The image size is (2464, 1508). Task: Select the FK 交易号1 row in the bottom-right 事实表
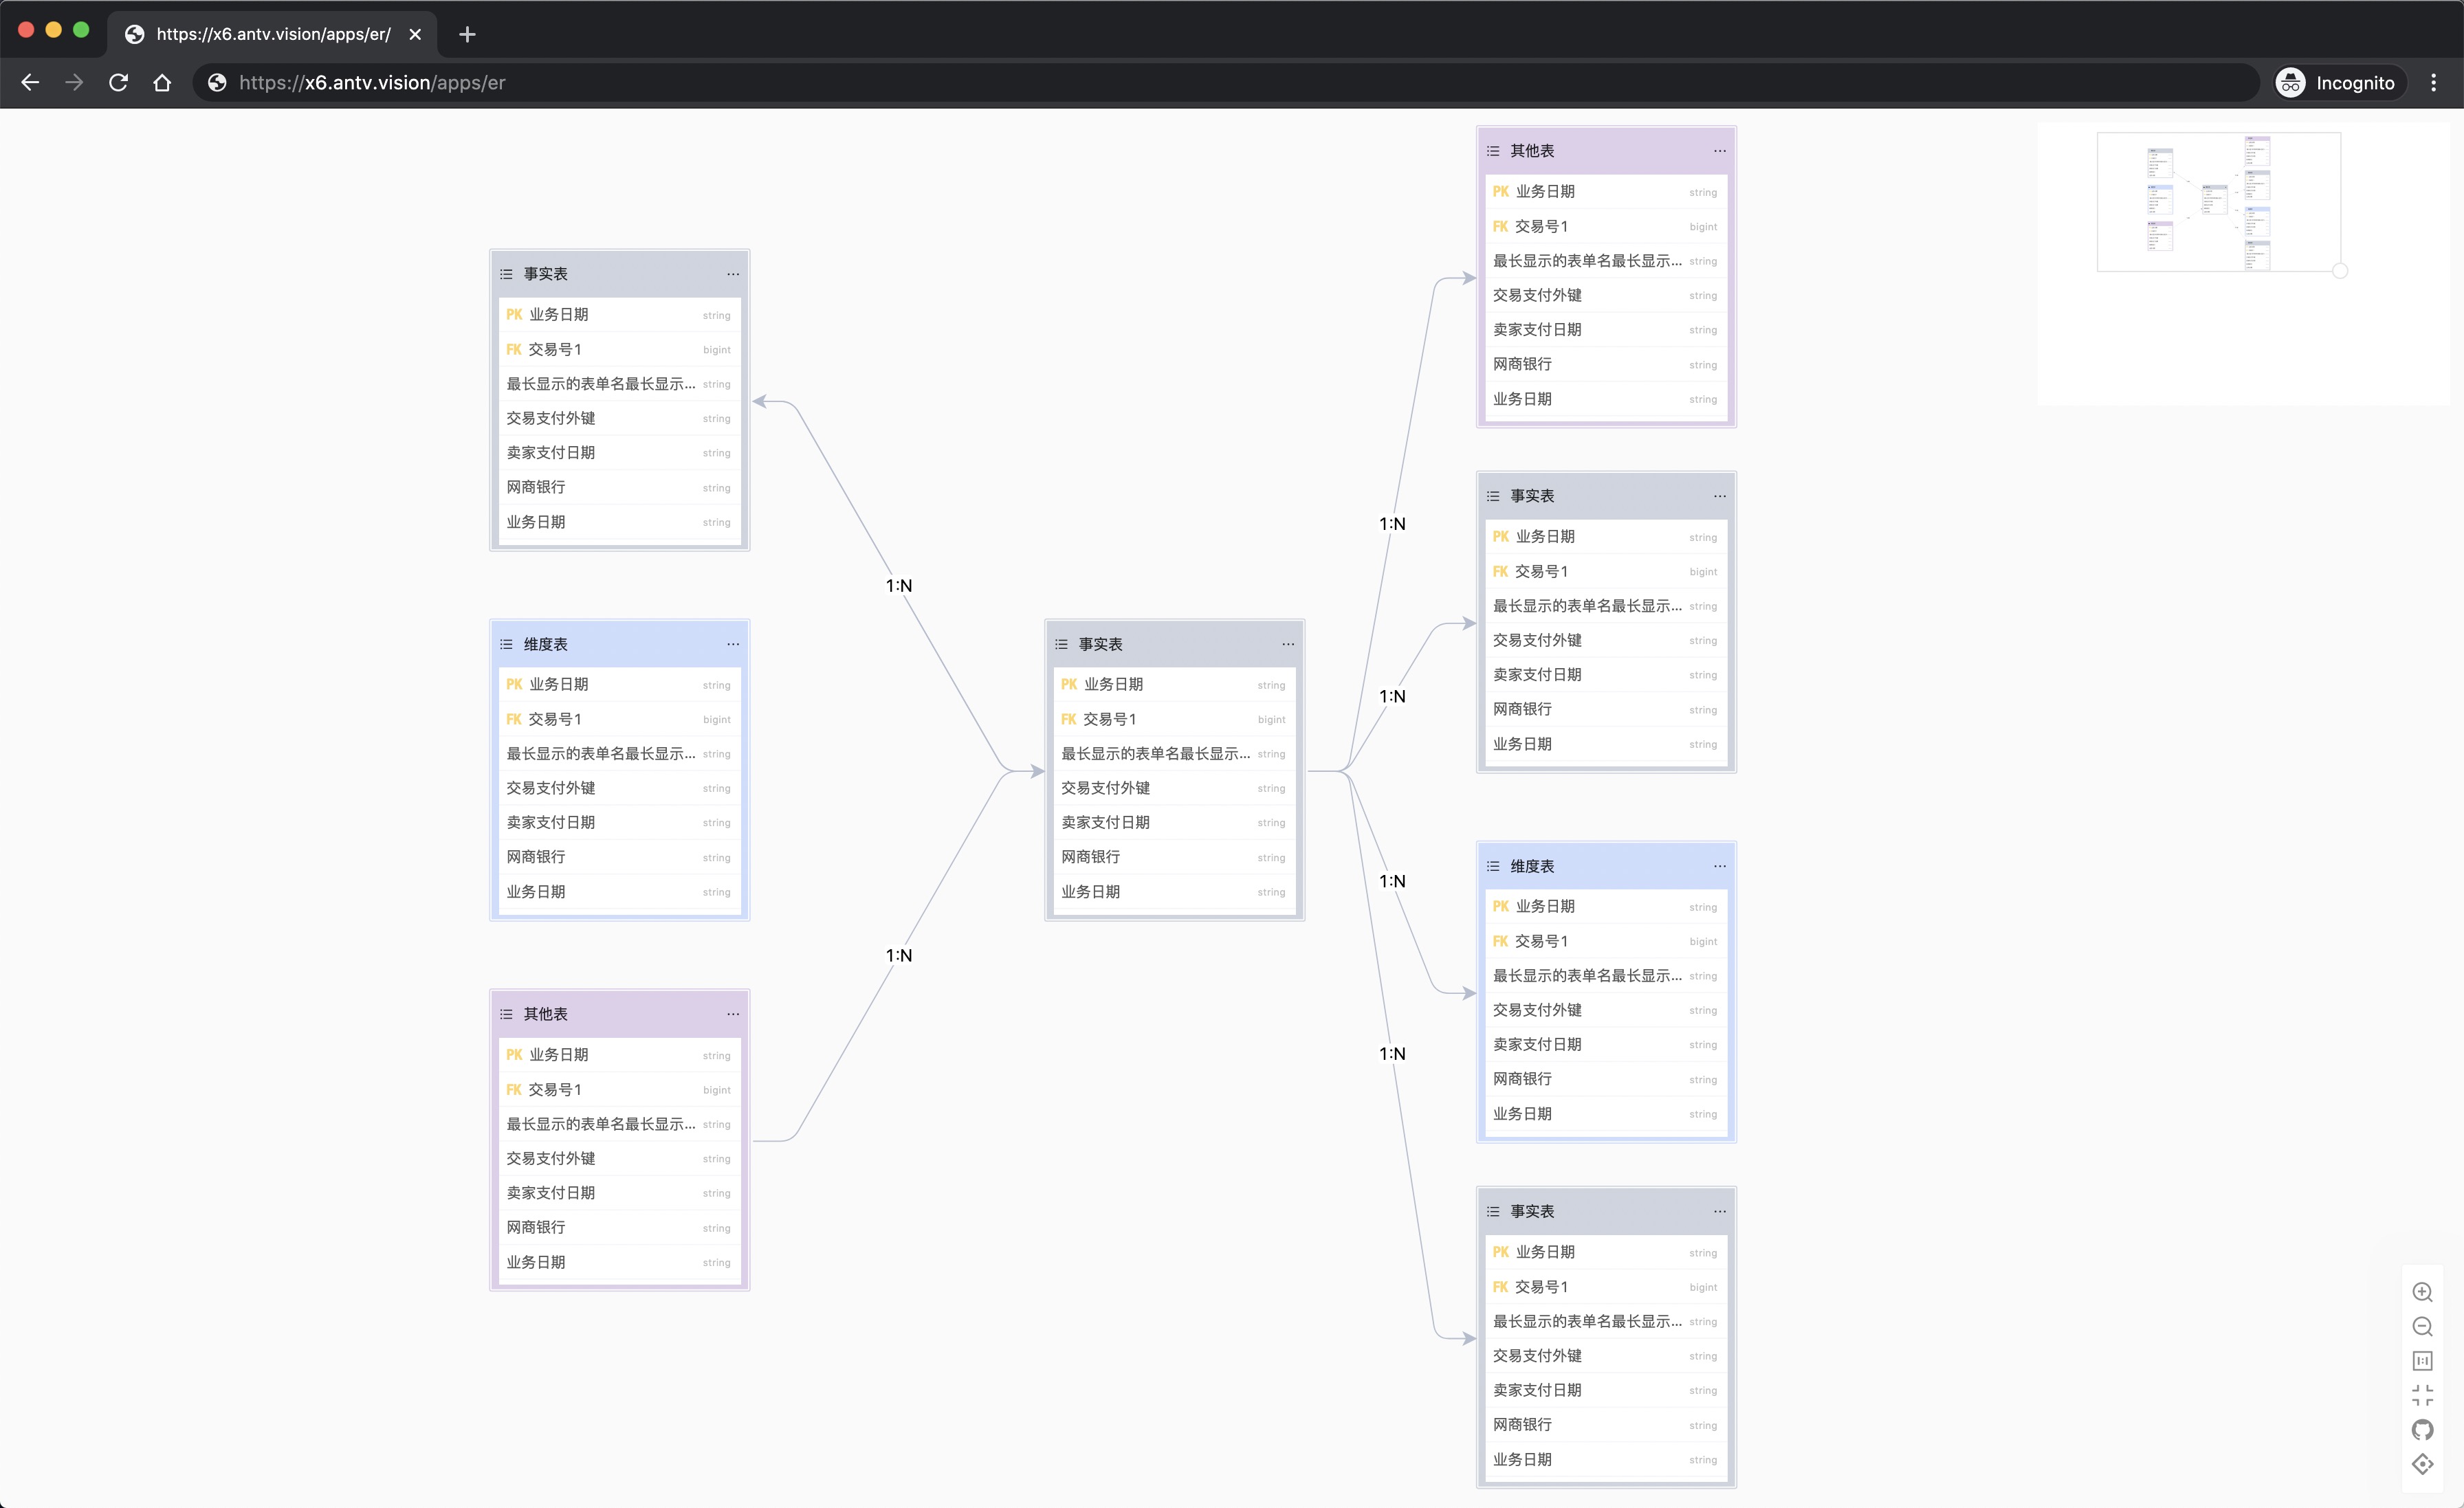pos(1606,1287)
